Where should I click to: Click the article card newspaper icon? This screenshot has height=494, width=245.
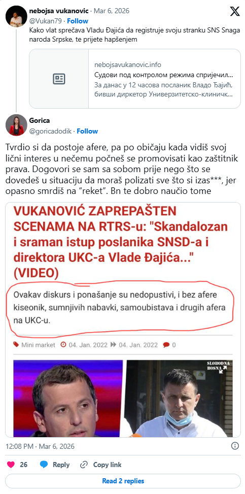pyautogui.click(x=59, y=79)
